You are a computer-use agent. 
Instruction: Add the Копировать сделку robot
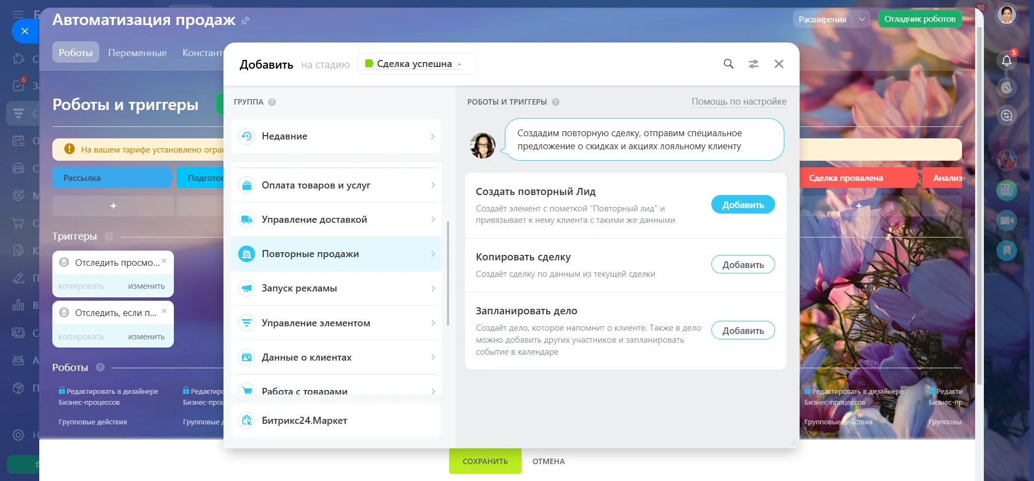coord(742,265)
